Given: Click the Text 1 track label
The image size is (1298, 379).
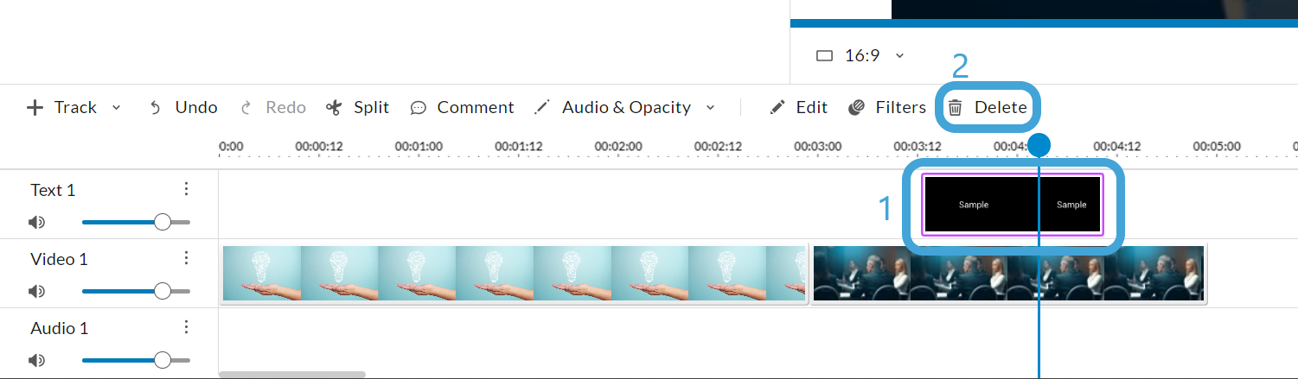Looking at the screenshot, I should click(x=53, y=190).
